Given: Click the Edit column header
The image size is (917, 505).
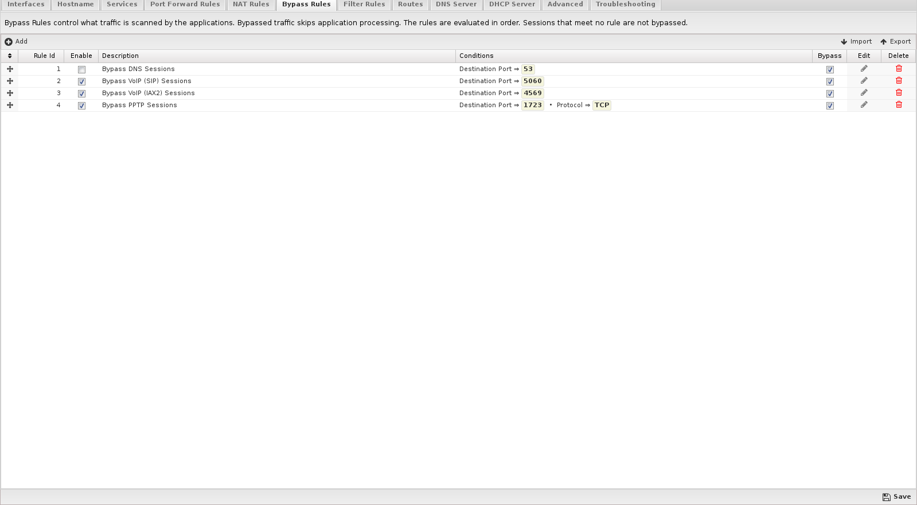Looking at the screenshot, I should click(x=864, y=56).
